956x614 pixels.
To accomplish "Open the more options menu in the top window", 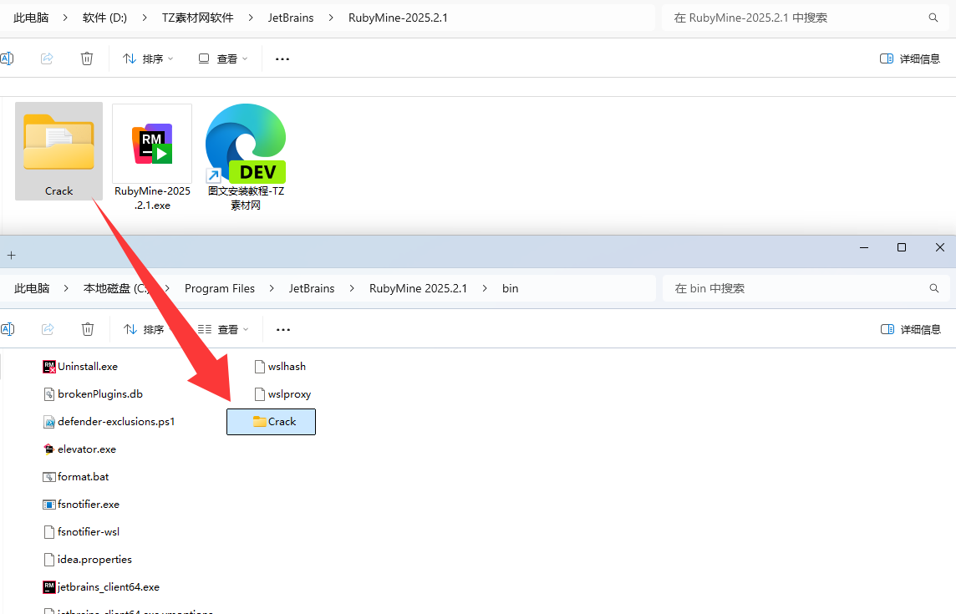I will coord(282,59).
